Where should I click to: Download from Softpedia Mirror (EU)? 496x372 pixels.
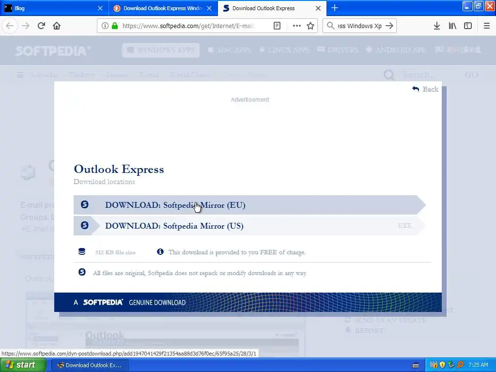pyautogui.click(x=249, y=205)
